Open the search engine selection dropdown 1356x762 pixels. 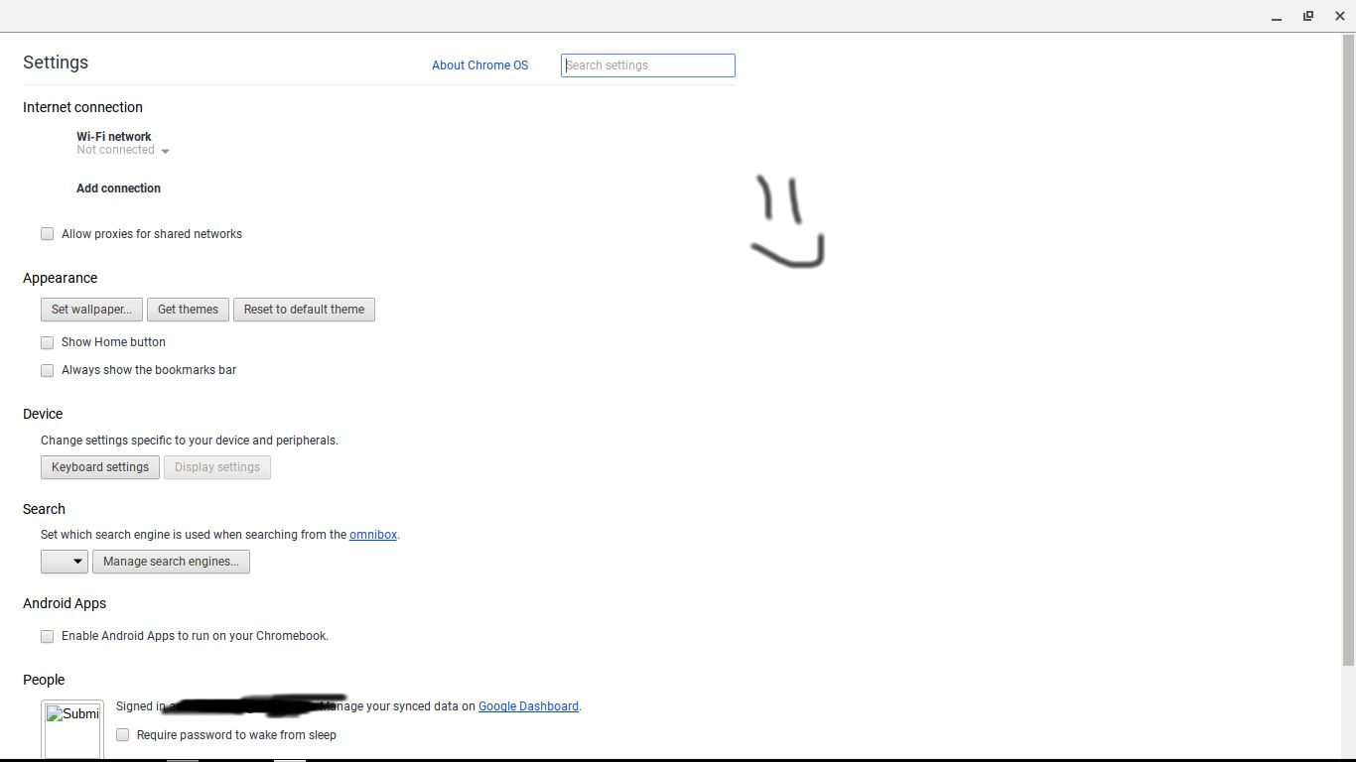tap(65, 562)
